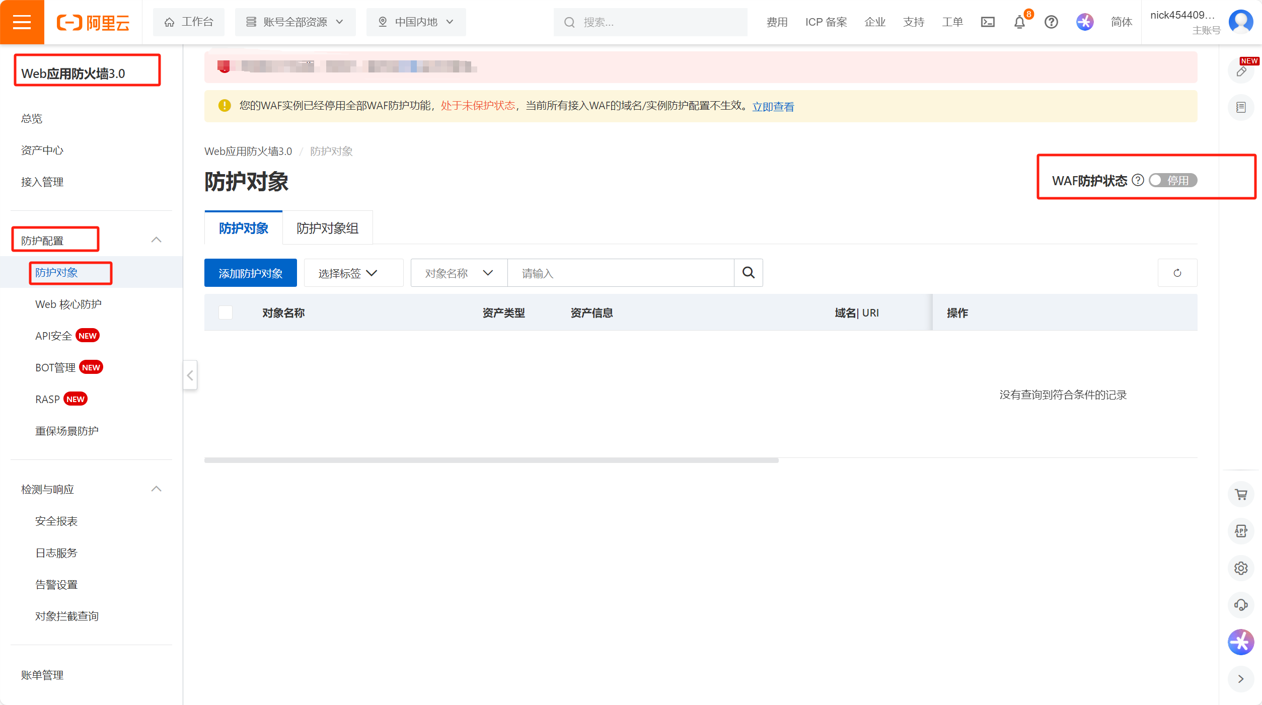
Task: Click the Web应用防火墙3.0 breadcrumb link
Action: 248,151
